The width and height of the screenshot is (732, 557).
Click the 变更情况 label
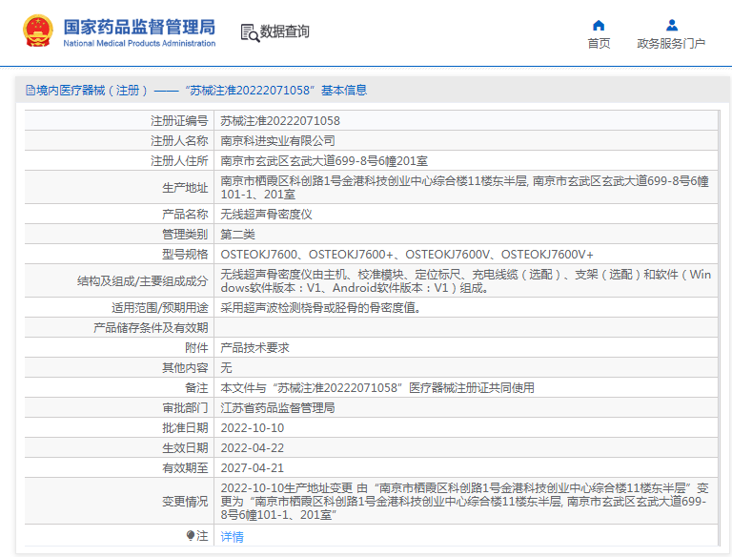coord(185,502)
